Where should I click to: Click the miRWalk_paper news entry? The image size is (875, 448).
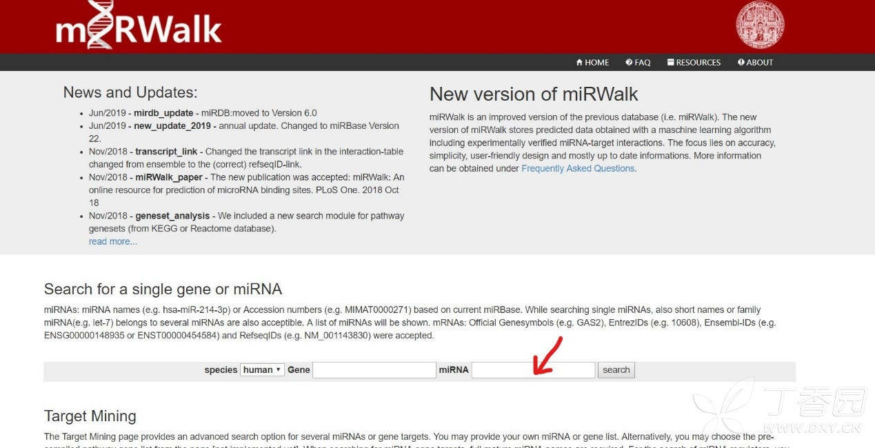pos(169,177)
